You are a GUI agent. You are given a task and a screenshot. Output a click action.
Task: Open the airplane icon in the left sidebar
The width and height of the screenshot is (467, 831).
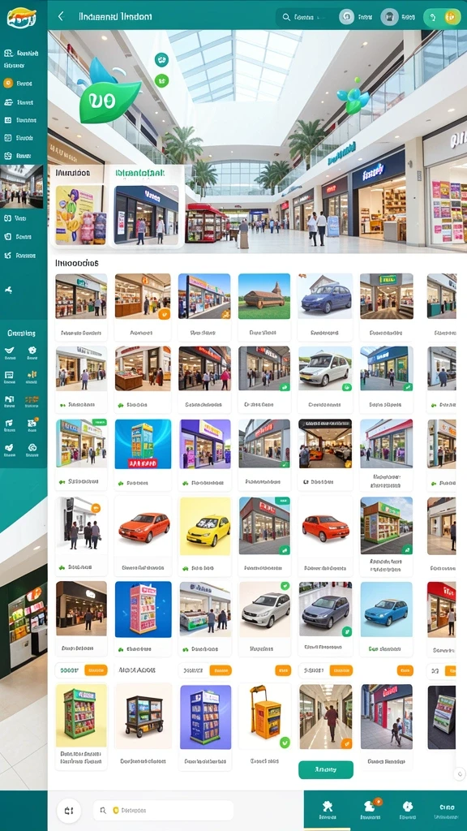8,290
